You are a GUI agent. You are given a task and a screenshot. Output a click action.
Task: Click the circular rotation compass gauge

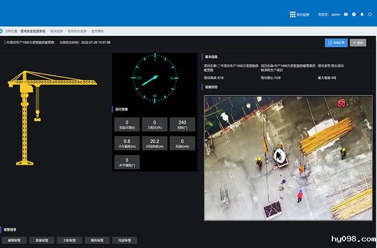[155, 78]
